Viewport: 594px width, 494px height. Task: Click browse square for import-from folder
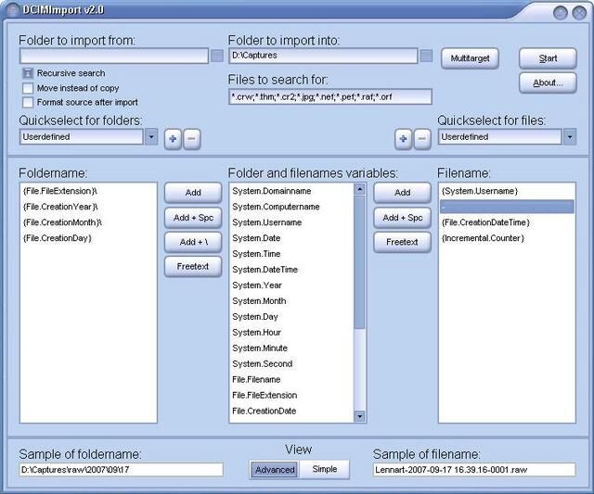(x=217, y=57)
